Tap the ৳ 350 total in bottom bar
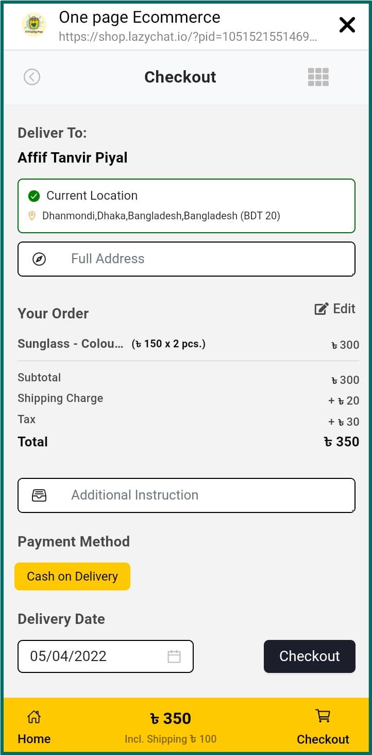Screen dimensions: 372x755 pos(171,718)
